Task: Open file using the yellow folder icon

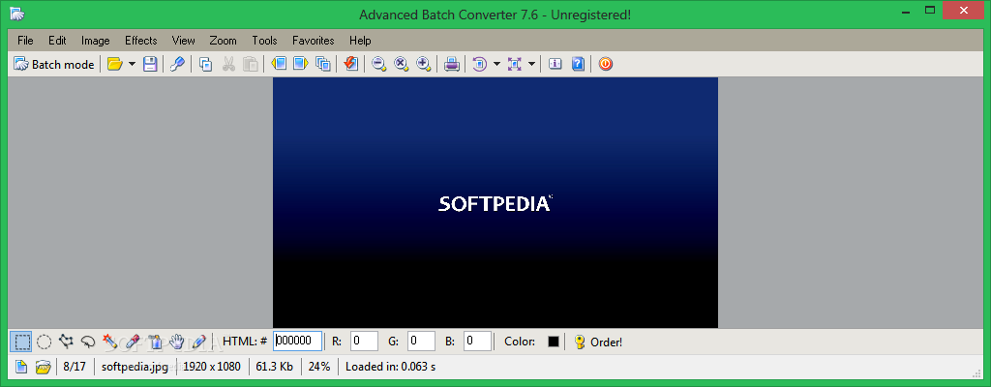Action: pyautogui.click(x=114, y=64)
